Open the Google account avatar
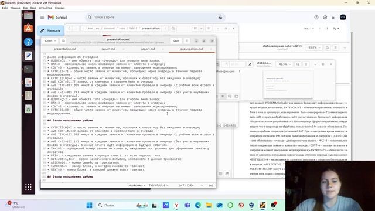Image resolution: width=375 pixels, height=211 pixels. pos(343,17)
